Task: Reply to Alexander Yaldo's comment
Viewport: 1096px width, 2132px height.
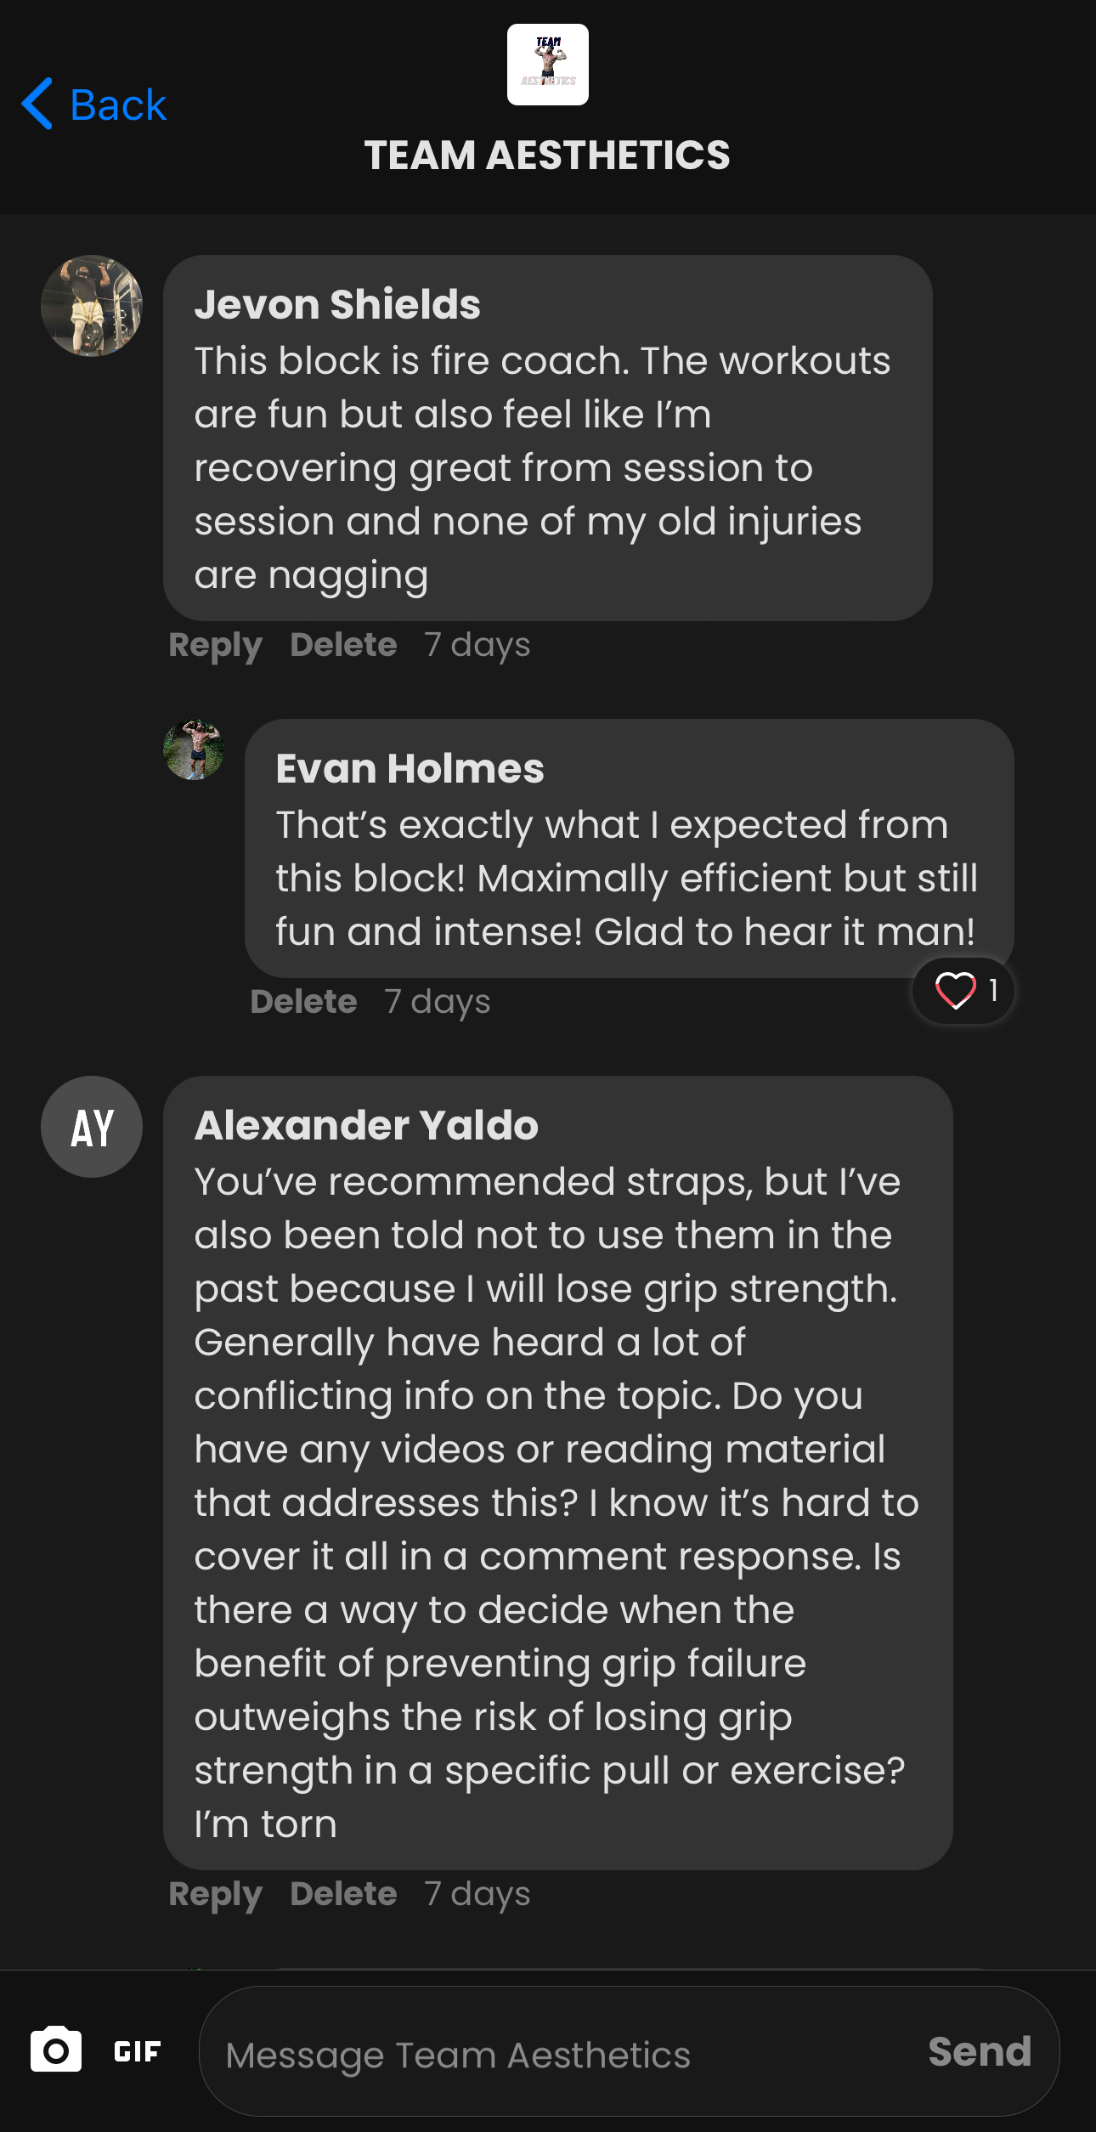Action: tap(216, 1894)
